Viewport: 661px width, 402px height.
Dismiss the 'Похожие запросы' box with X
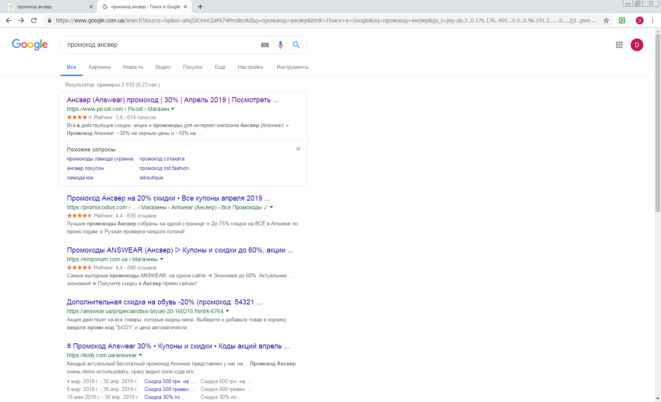298,149
